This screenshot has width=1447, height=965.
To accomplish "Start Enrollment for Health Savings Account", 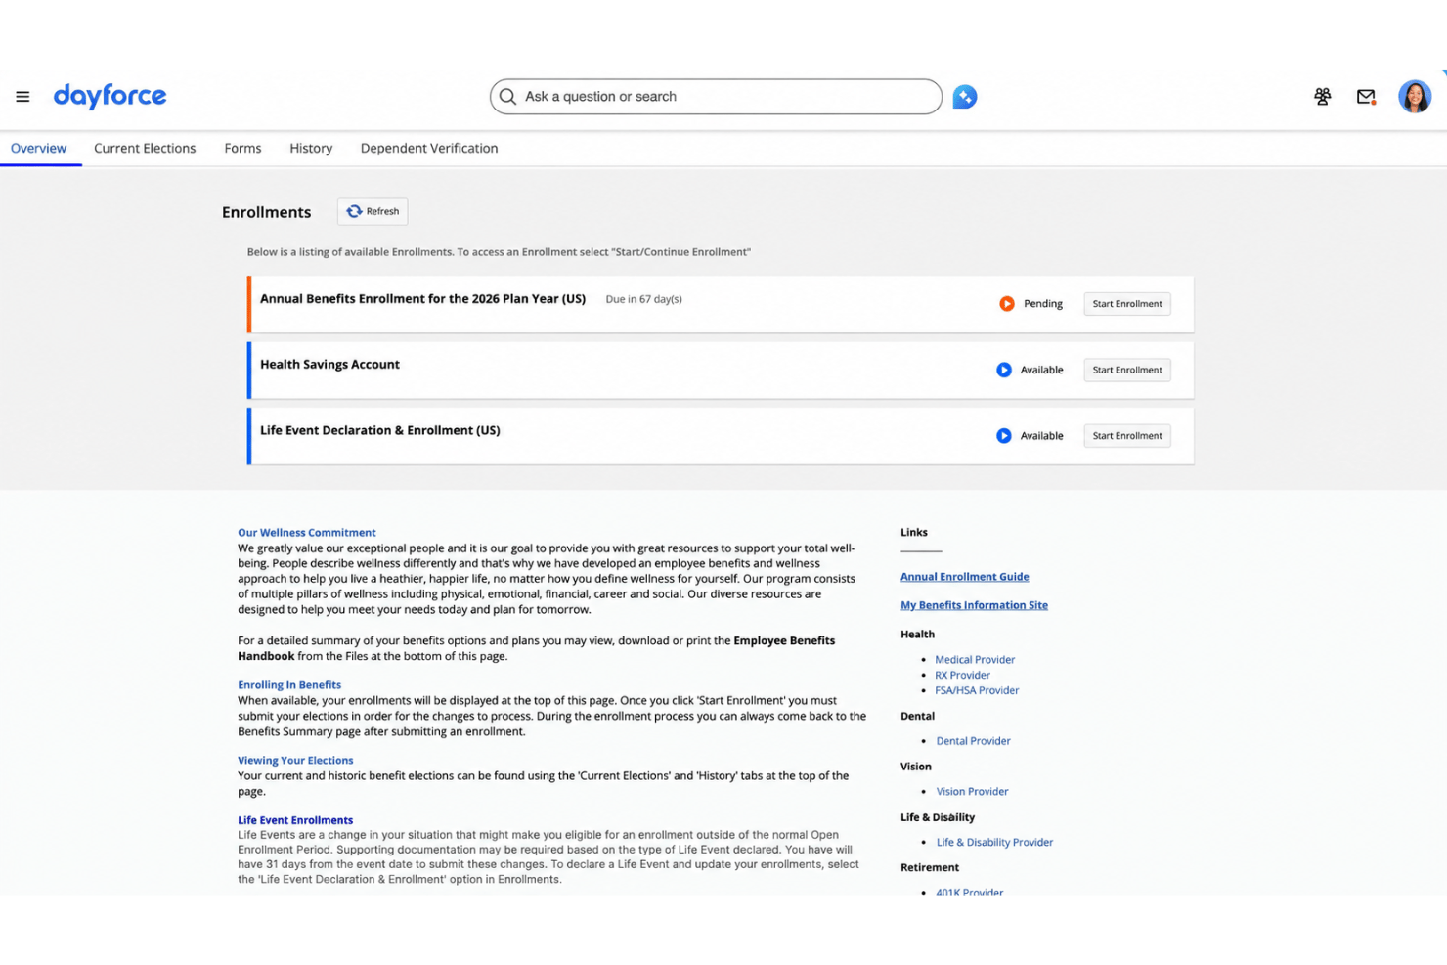I will 1127,370.
